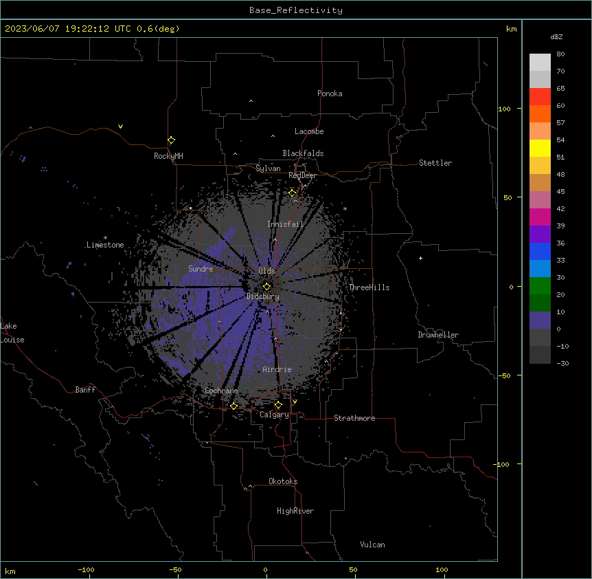Click the red 65-60 dBZ legend swatch
592x579 pixels.
(540, 96)
